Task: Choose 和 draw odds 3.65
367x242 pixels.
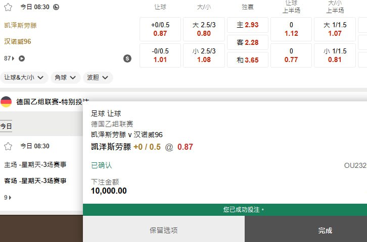Action: pos(247,60)
